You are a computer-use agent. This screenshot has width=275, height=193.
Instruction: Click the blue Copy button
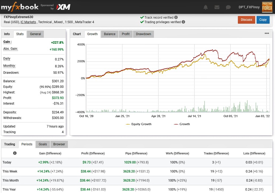[263, 20]
